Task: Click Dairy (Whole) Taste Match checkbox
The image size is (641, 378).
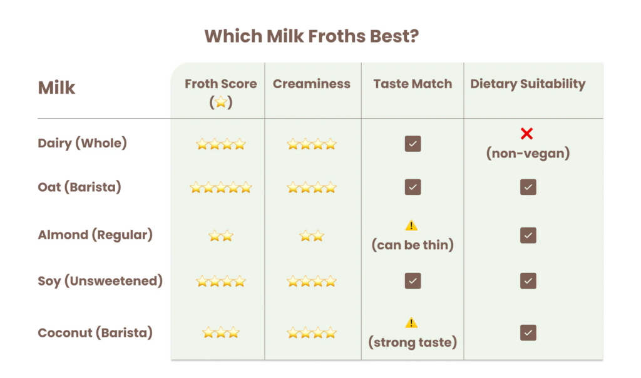Action: coord(413,144)
